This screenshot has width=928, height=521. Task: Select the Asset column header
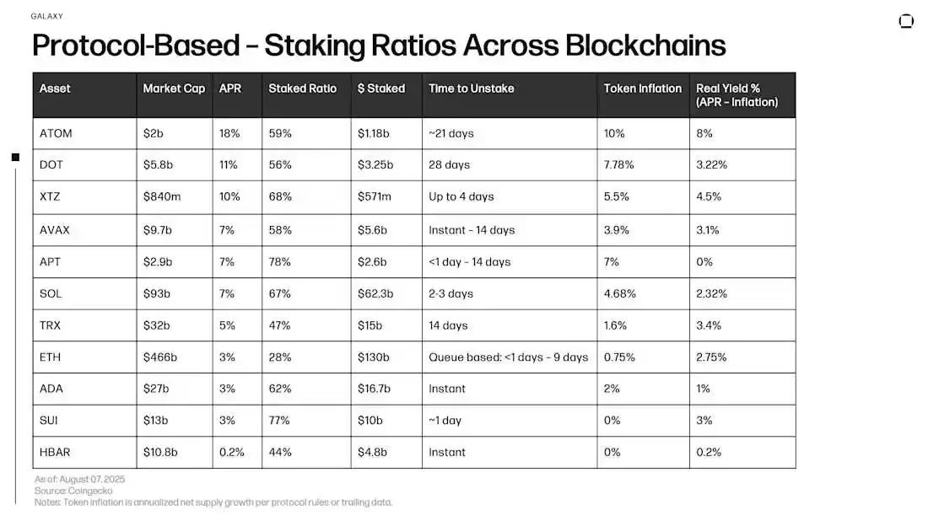coord(55,89)
